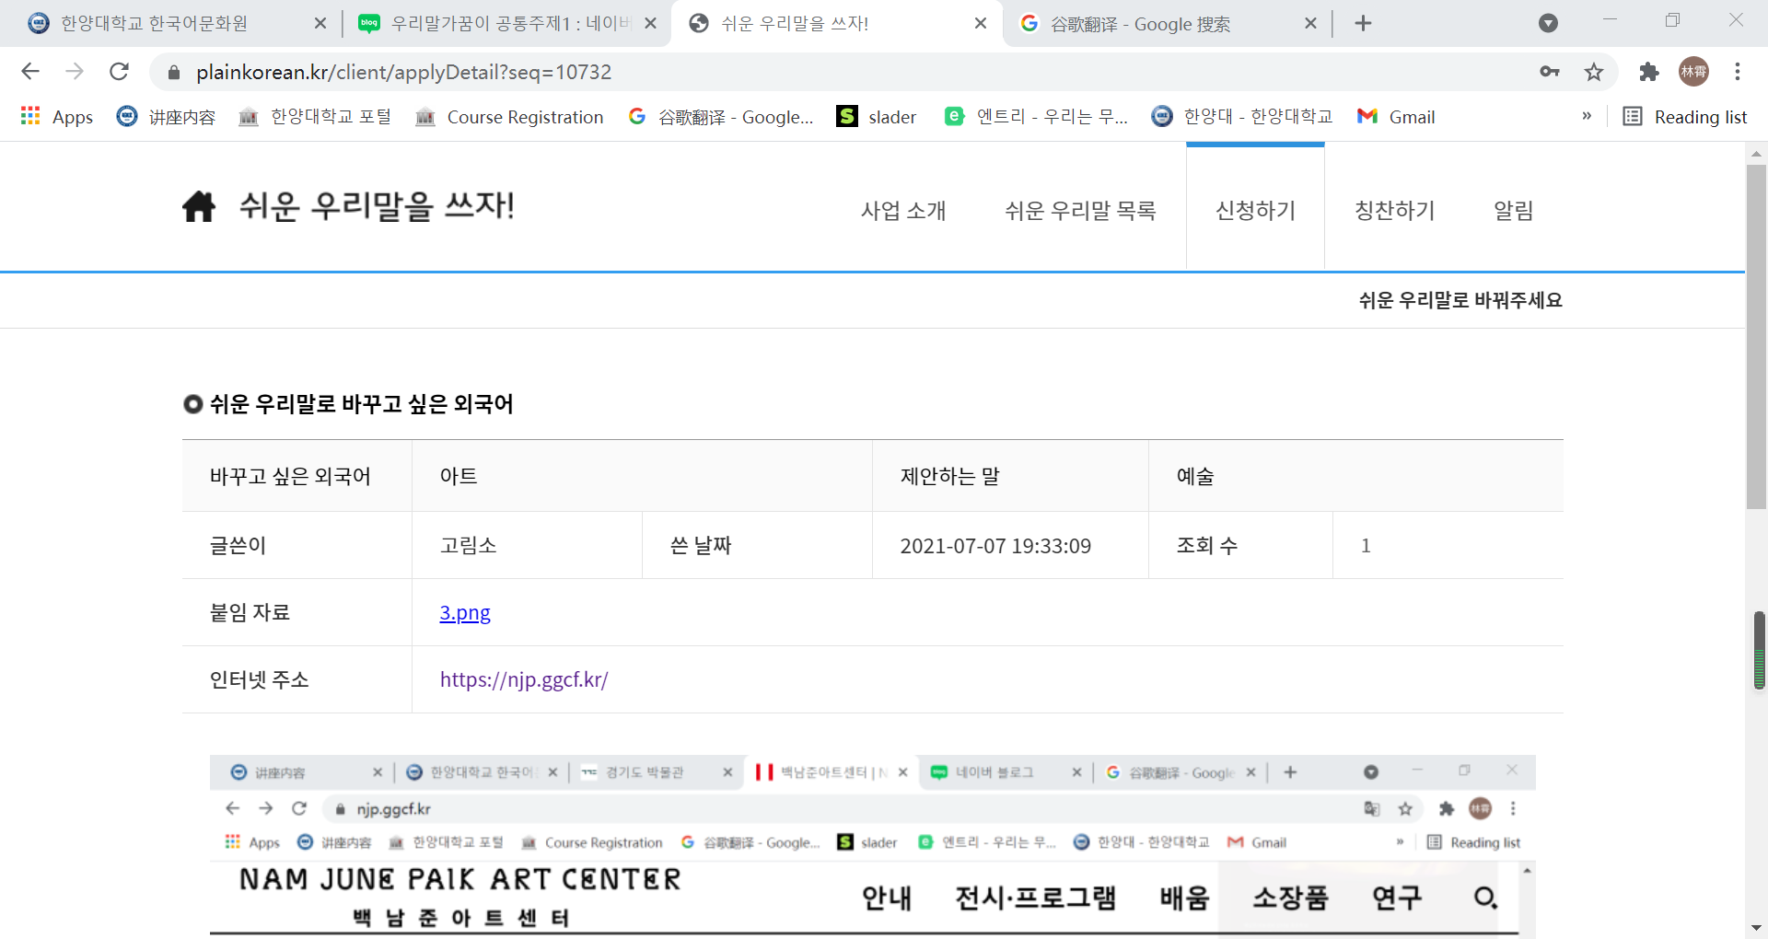Click the home icon beside site title
Viewport: 1768px width, 939px height.
(198, 207)
